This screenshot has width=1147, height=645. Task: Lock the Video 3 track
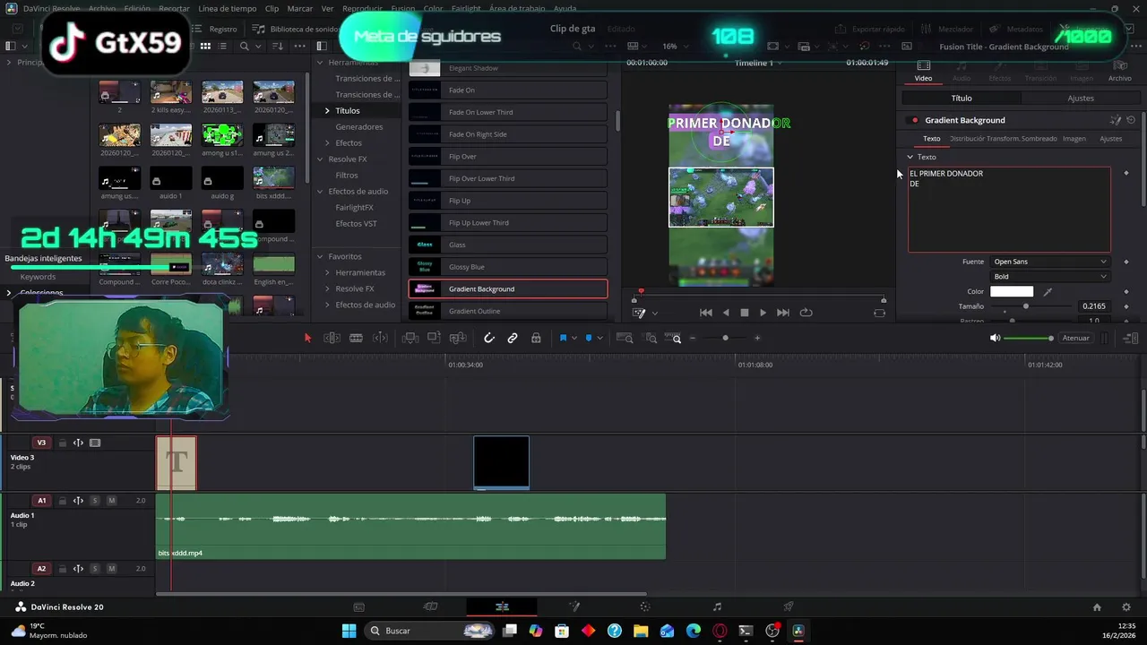pyautogui.click(x=62, y=443)
